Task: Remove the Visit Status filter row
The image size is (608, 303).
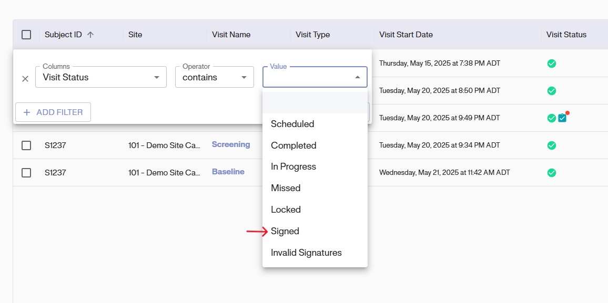Action: (x=25, y=79)
